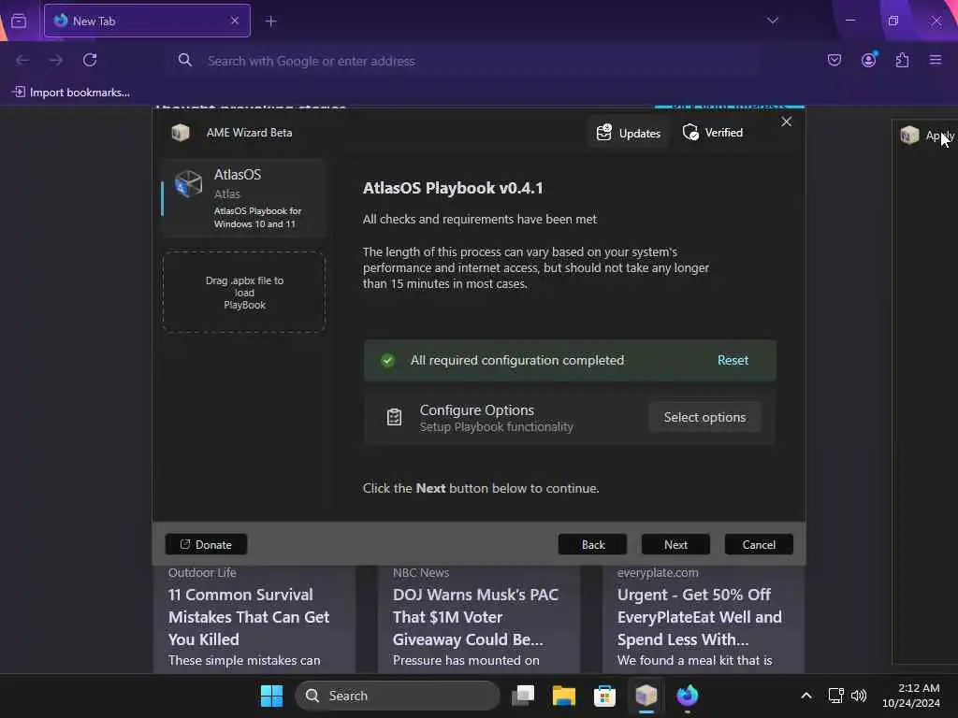Go forward in browser history

55,60
